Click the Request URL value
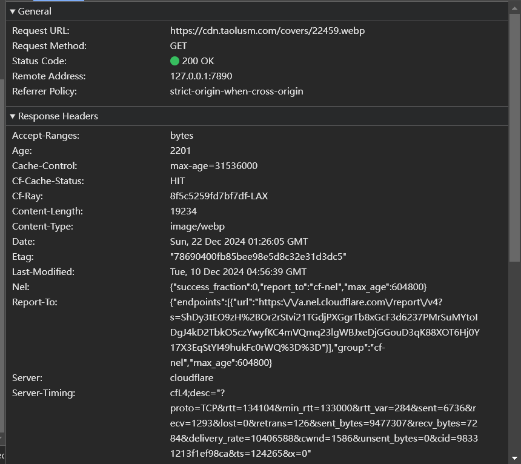Screen dimensions: 521x464 [x=267, y=31]
